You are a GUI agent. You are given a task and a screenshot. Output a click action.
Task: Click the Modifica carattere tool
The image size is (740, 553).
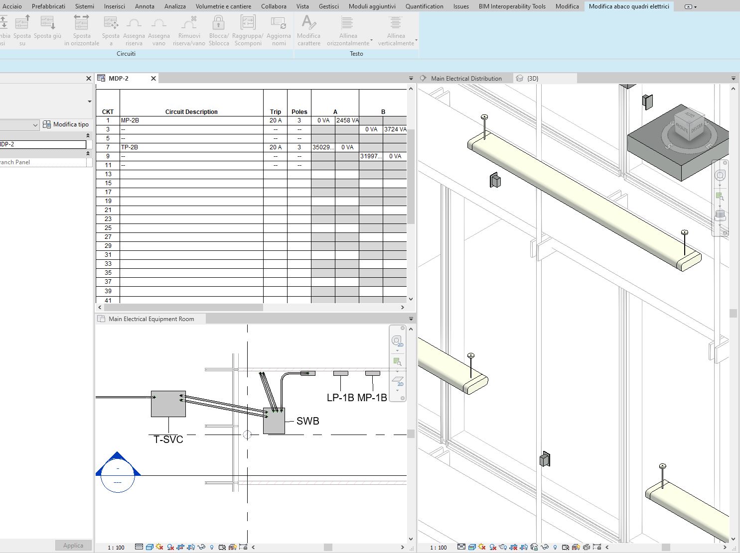coord(308,30)
